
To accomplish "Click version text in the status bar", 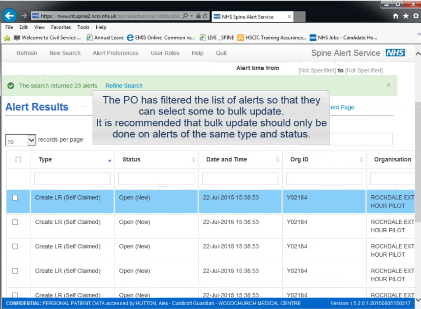I will (x=370, y=303).
